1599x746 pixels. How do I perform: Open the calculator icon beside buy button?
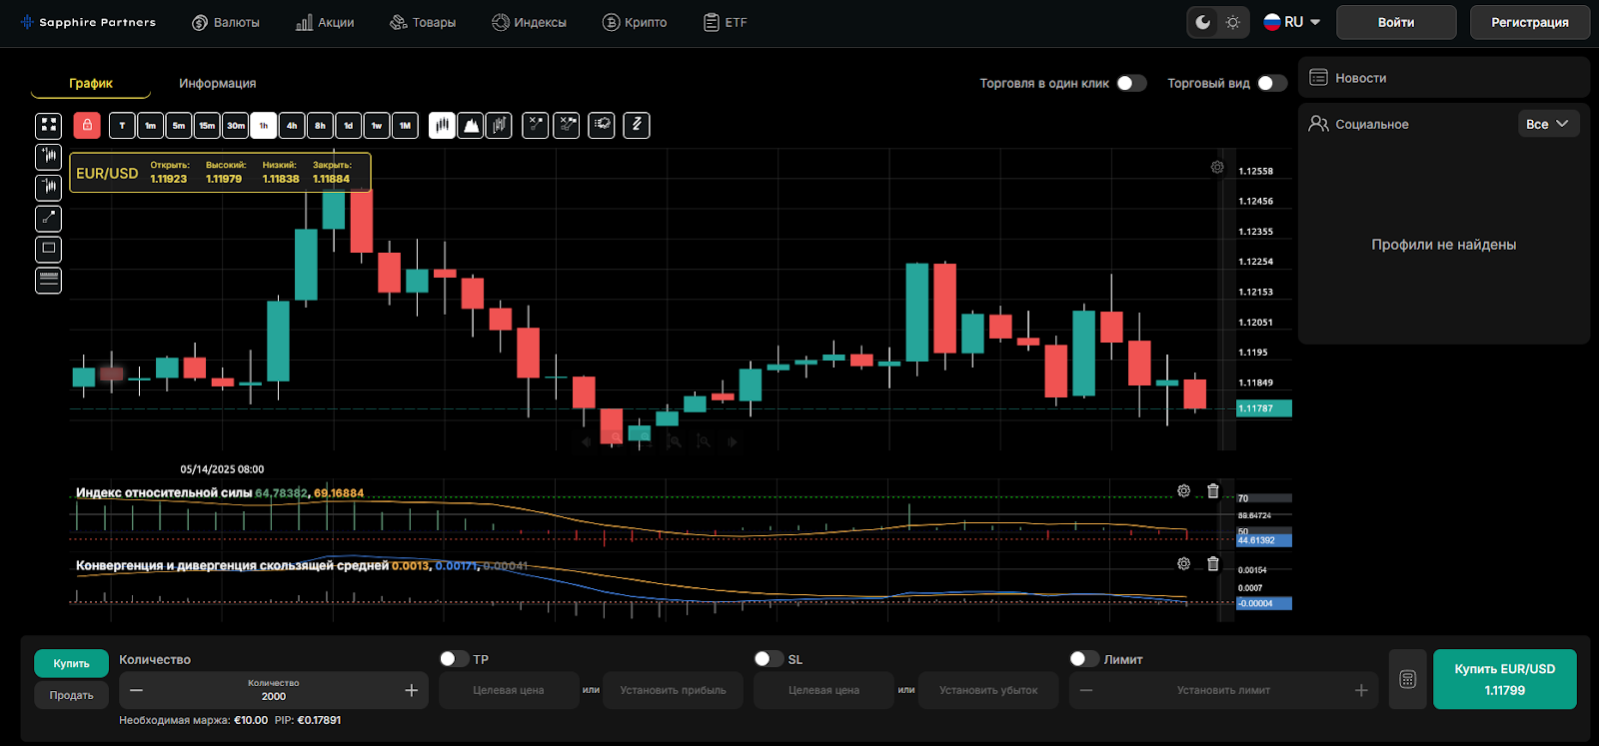point(1407,680)
